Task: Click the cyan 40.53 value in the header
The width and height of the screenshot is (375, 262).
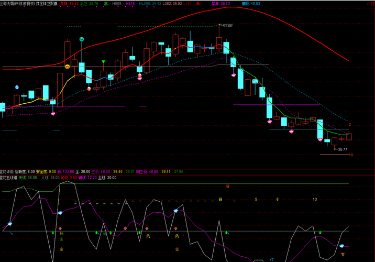Action: (251, 4)
